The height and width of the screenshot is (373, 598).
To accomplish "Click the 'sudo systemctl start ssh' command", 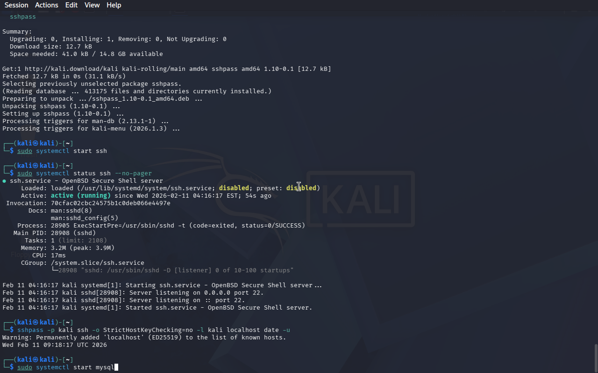I will [62, 151].
